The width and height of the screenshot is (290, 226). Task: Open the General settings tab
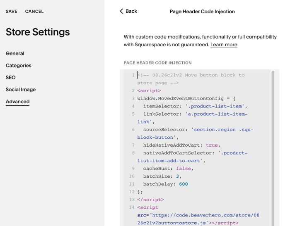coord(15,53)
